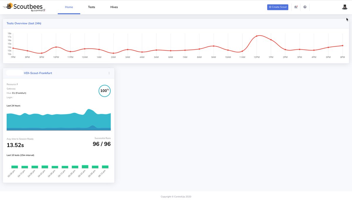Click the 04:28 pm test bar
This screenshot has width=352, height=202.
click(35, 167)
